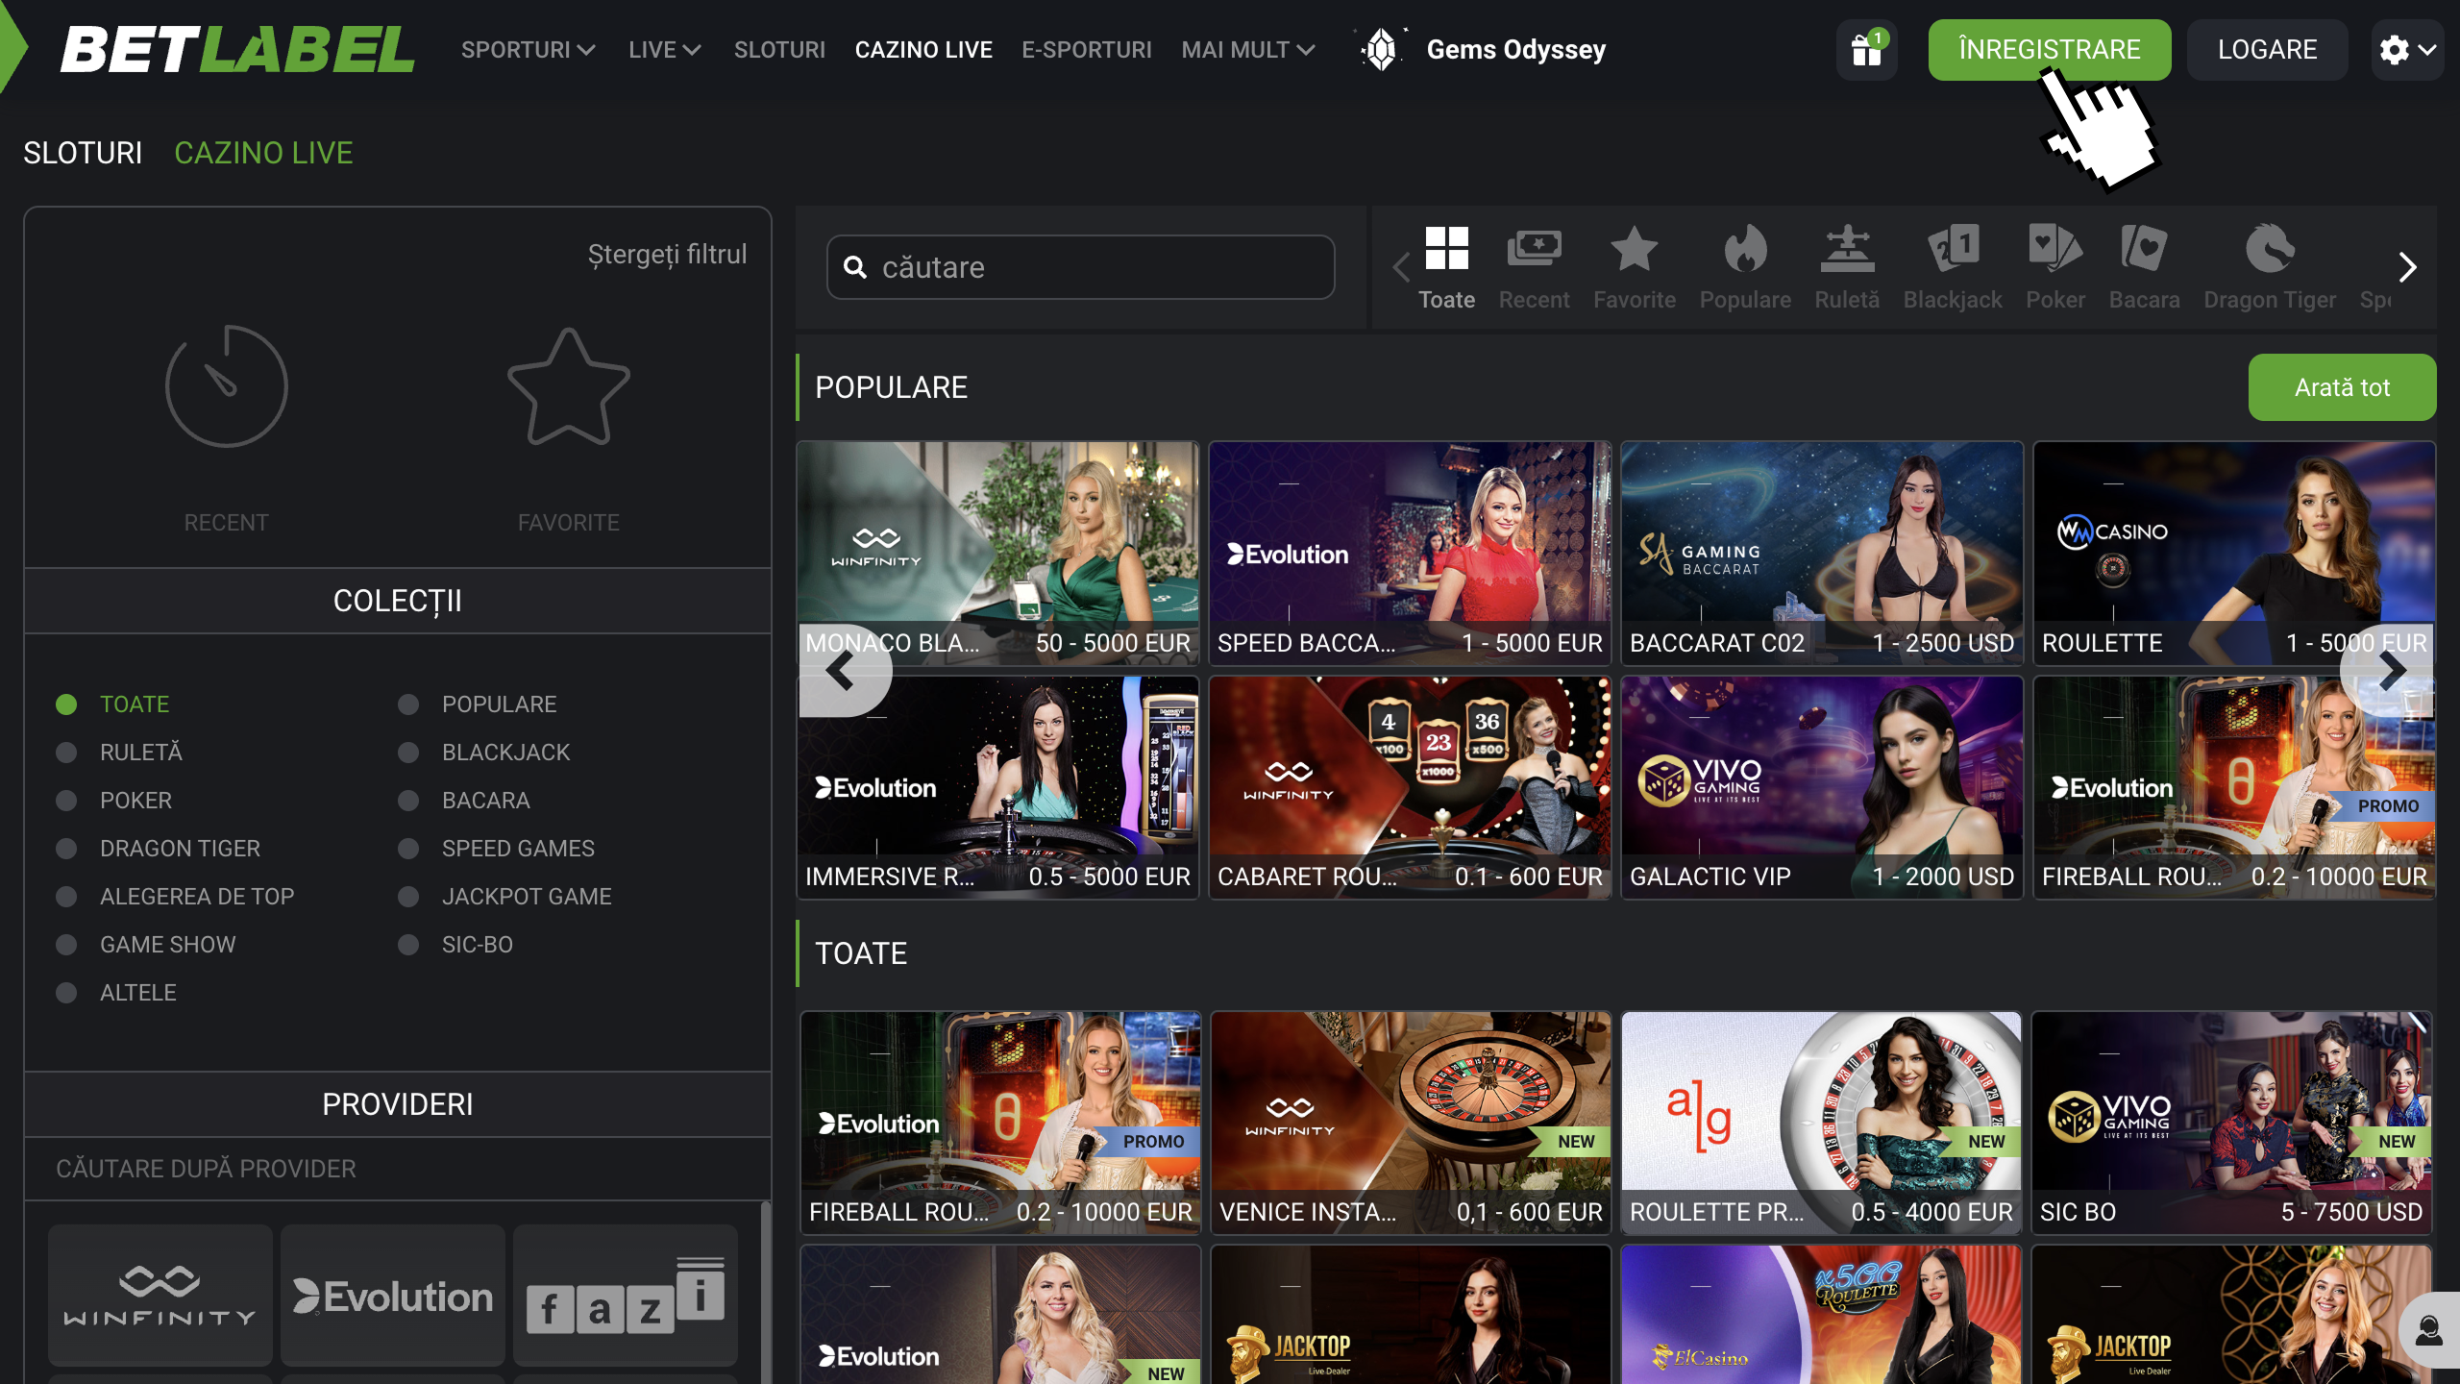This screenshot has height=1384, width=2460.
Task: Open E-Sporturi from the top menu
Action: click(1086, 50)
